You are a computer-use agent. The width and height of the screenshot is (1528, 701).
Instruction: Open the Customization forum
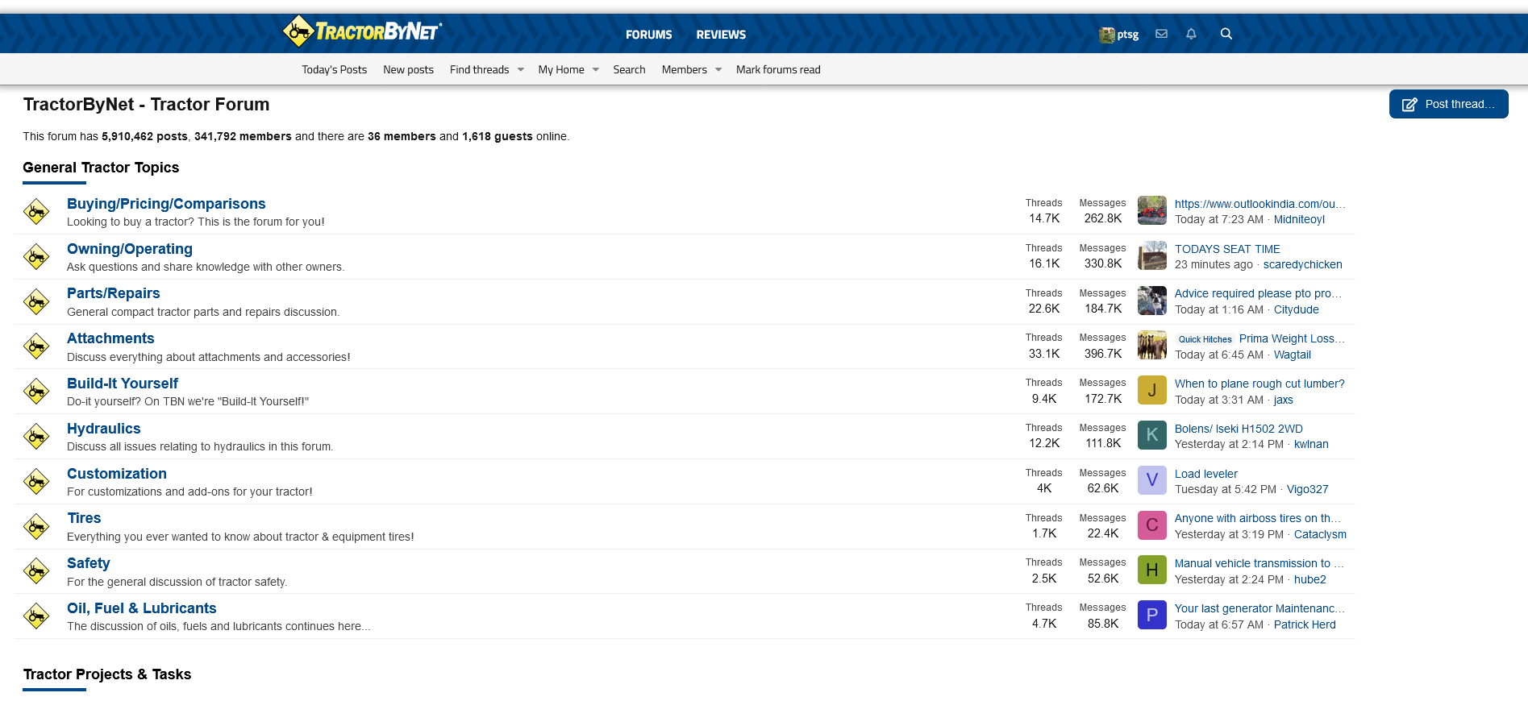pyautogui.click(x=117, y=474)
